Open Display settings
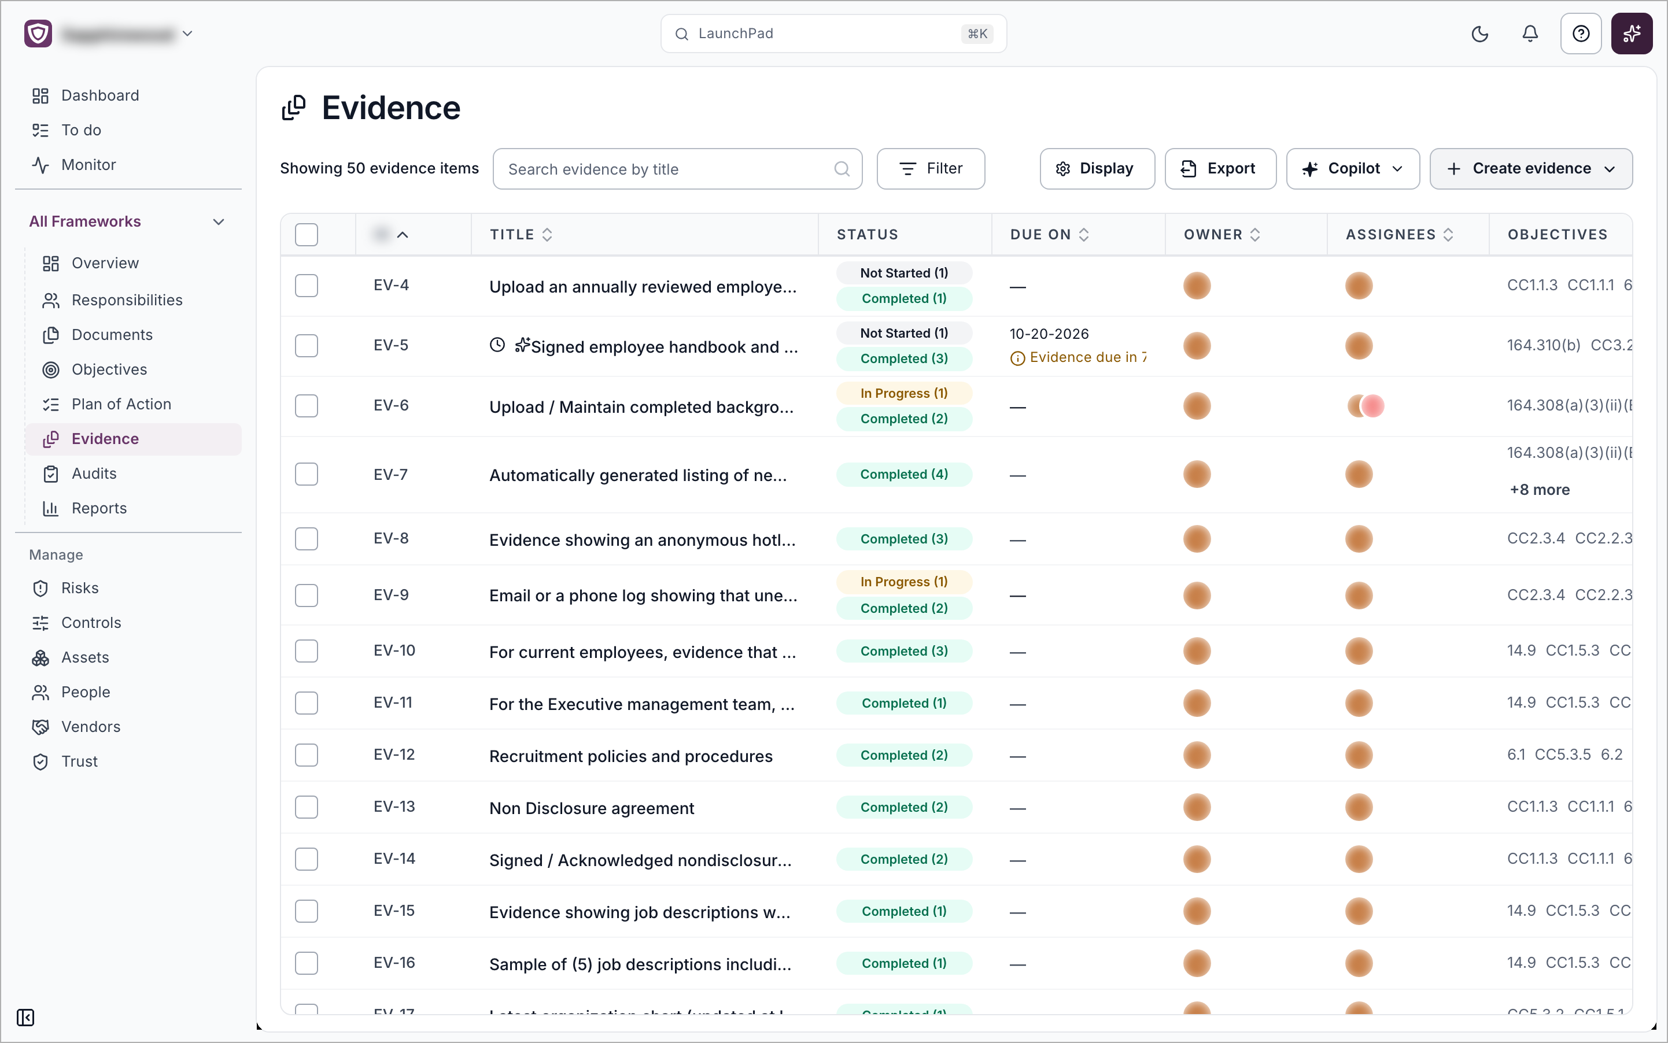 click(1096, 168)
